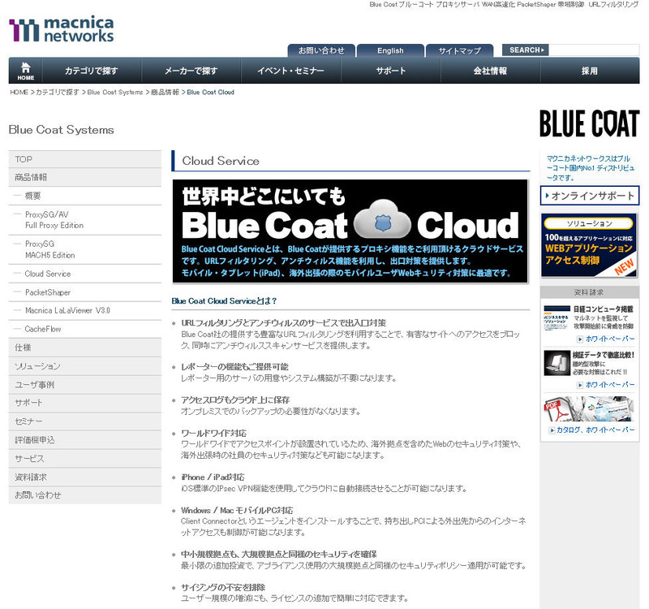Viewport: 649px width, 609px height.
Task: Click the PDF catalog thumbnail image
Action: [559, 409]
